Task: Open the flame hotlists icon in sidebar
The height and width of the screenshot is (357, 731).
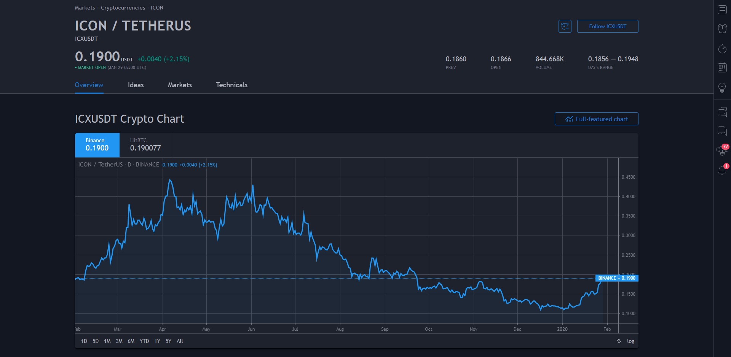Action: coord(722,48)
